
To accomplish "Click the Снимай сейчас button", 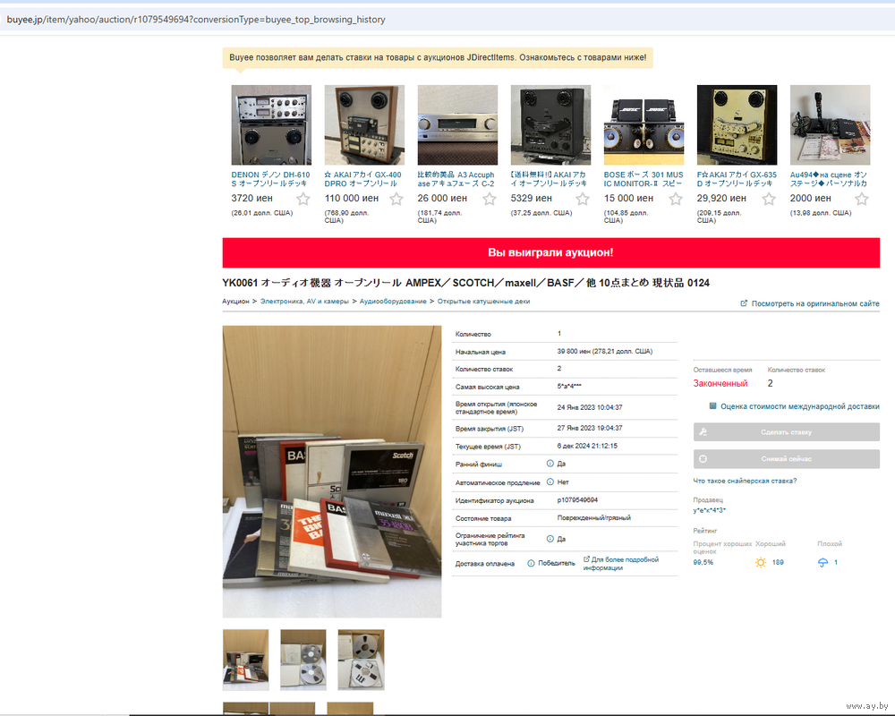I will (x=786, y=458).
